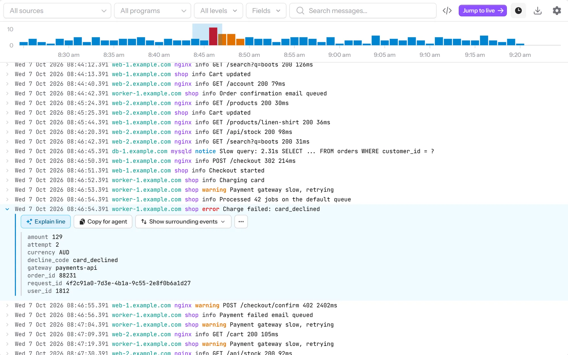This screenshot has height=355, width=568.
Task: Open the Fields dropdown
Action: click(266, 11)
